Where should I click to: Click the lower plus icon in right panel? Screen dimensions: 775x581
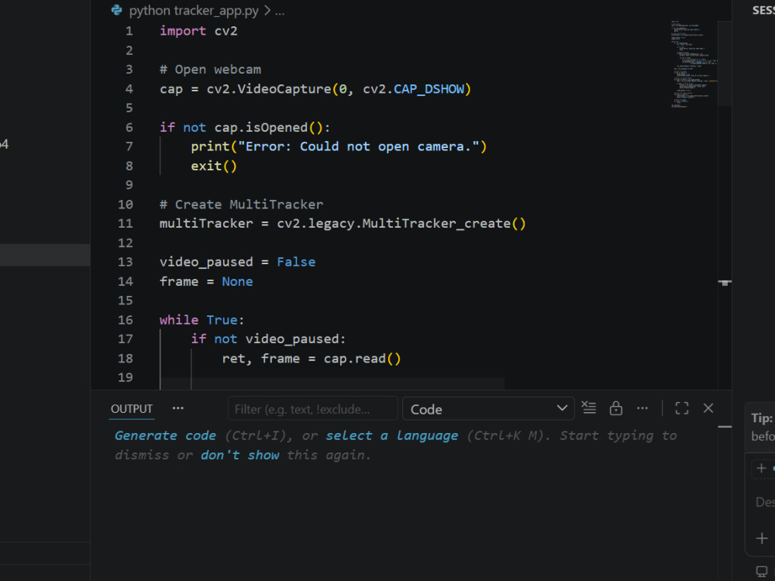pyautogui.click(x=762, y=538)
